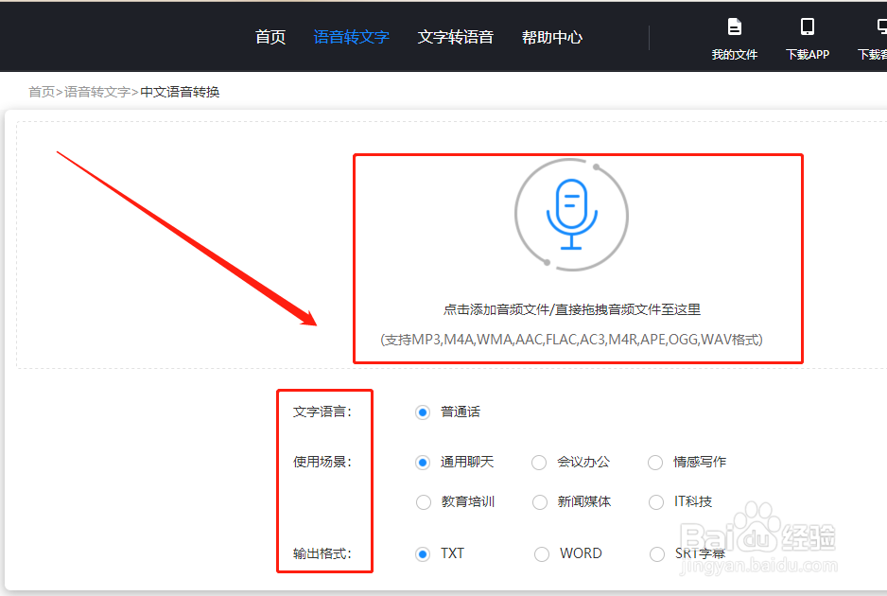This screenshot has height=596, width=887.
Task: Switch to the 文字转语音 tab
Action: [456, 37]
